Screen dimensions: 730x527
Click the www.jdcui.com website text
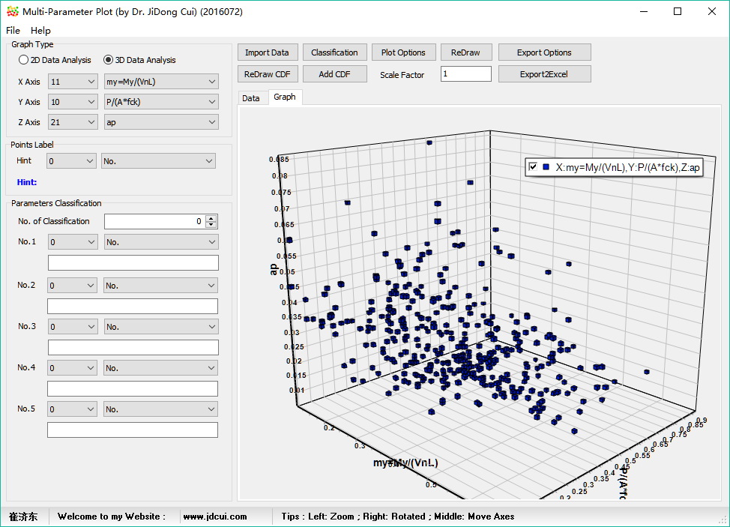215,517
